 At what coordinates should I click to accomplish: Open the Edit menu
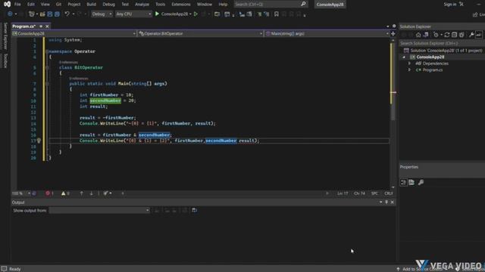[31, 5]
